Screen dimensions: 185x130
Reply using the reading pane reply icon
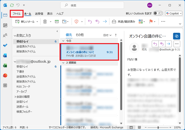[155, 44]
